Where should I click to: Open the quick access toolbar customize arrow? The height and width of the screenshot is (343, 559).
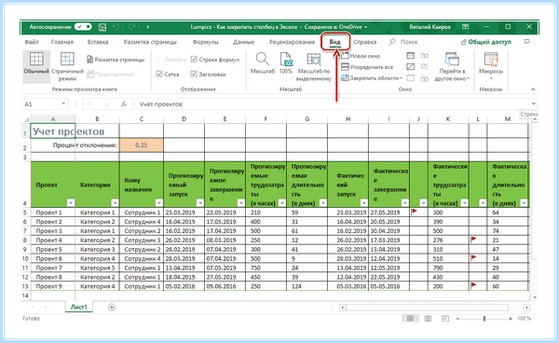[147, 27]
